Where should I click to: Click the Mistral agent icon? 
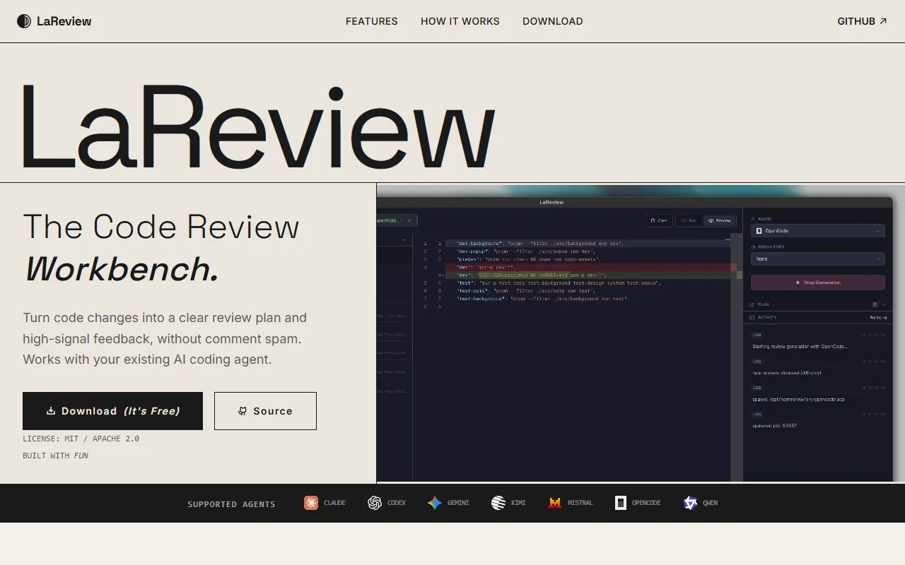(555, 503)
